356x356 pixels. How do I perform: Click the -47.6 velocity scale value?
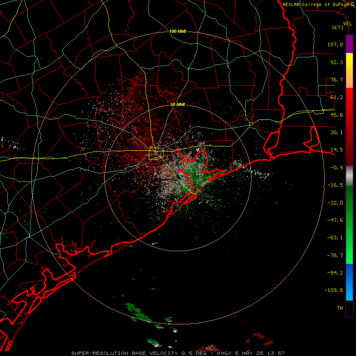(335, 220)
